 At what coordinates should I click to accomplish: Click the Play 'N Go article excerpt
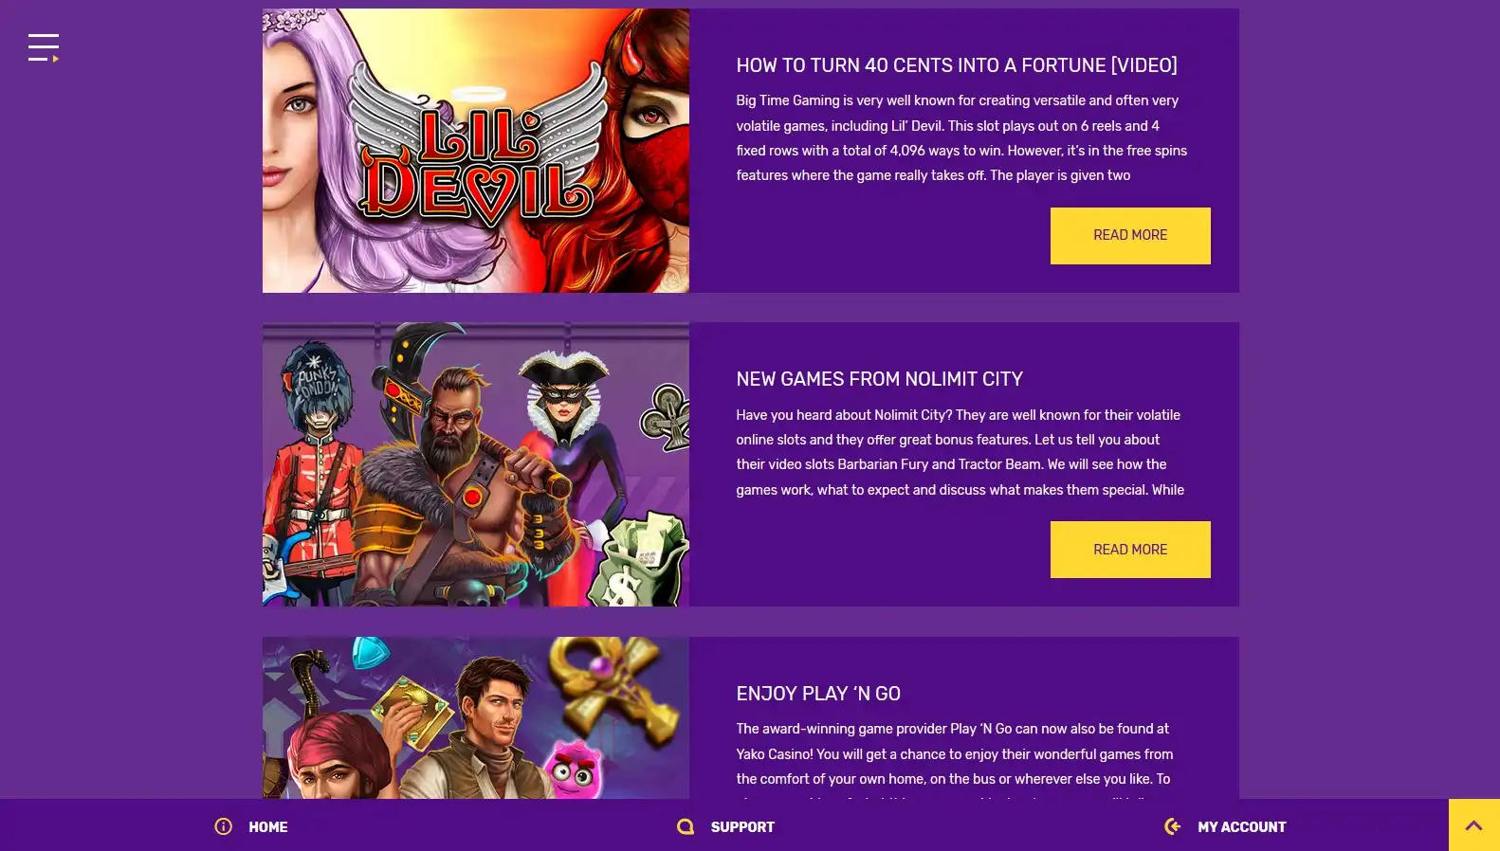point(955,758)
